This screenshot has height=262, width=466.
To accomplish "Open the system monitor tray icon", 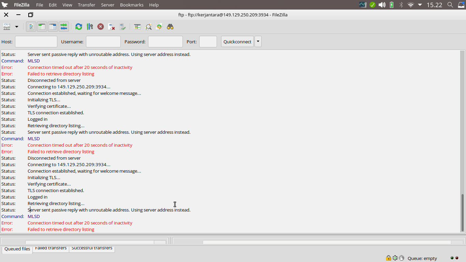I will [x=363, y=5].
